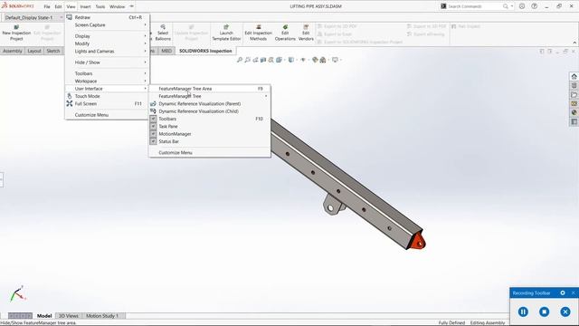The image size is (579, 326).
Task: Click Customize Menu in User Interface submenu
Action: [x=209, y=153]
